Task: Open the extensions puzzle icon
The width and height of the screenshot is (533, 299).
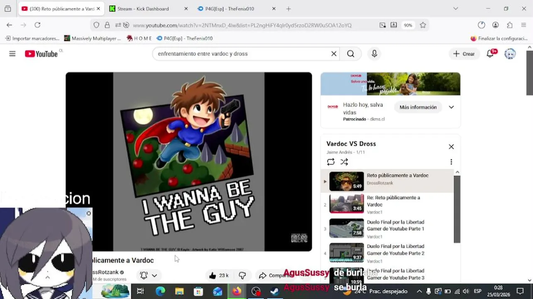Action: click(x=510, y=25)
